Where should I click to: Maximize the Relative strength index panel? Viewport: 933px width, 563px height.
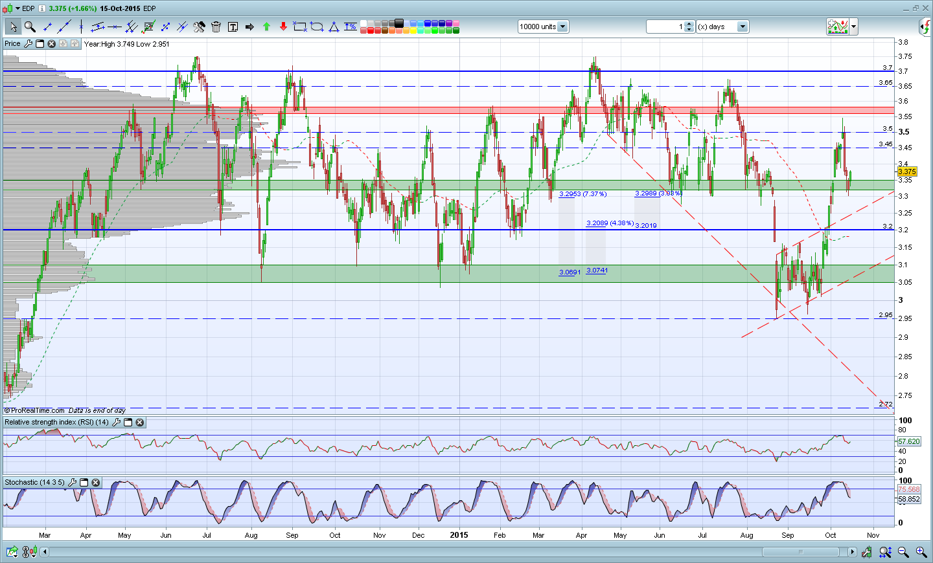pyautogui.click(x=128, y=423)
